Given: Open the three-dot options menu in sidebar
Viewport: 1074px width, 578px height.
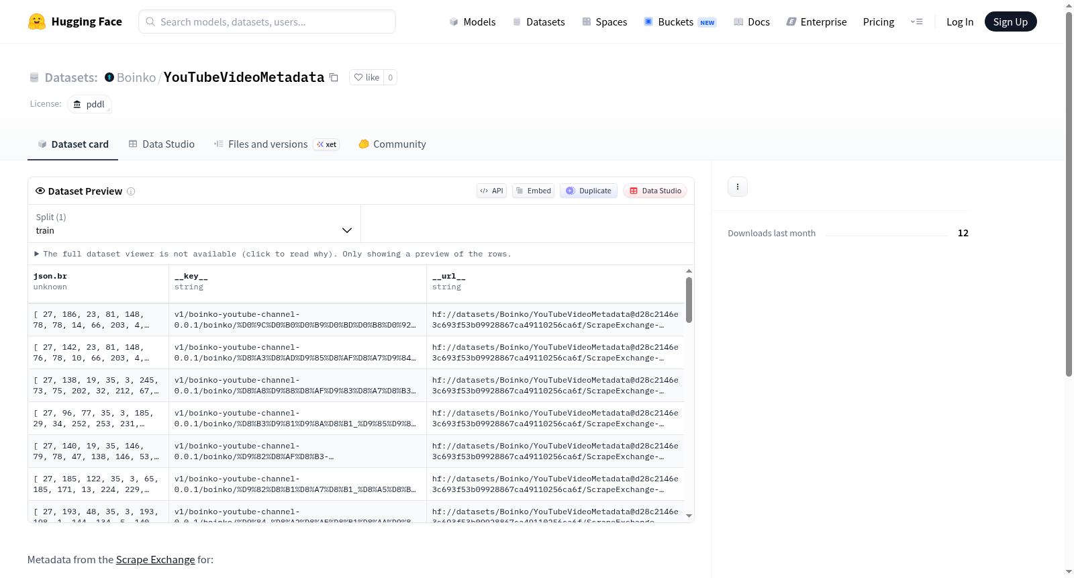Looking at the screenshot, I should 738,187.
